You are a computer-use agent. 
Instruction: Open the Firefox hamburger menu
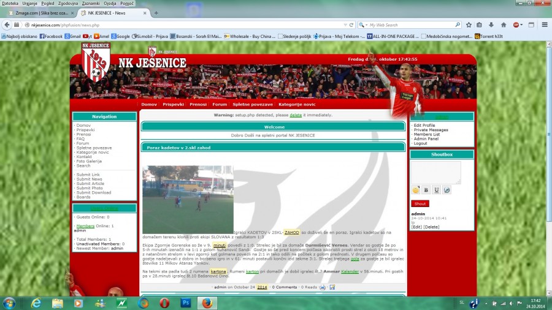pos(545,25)
